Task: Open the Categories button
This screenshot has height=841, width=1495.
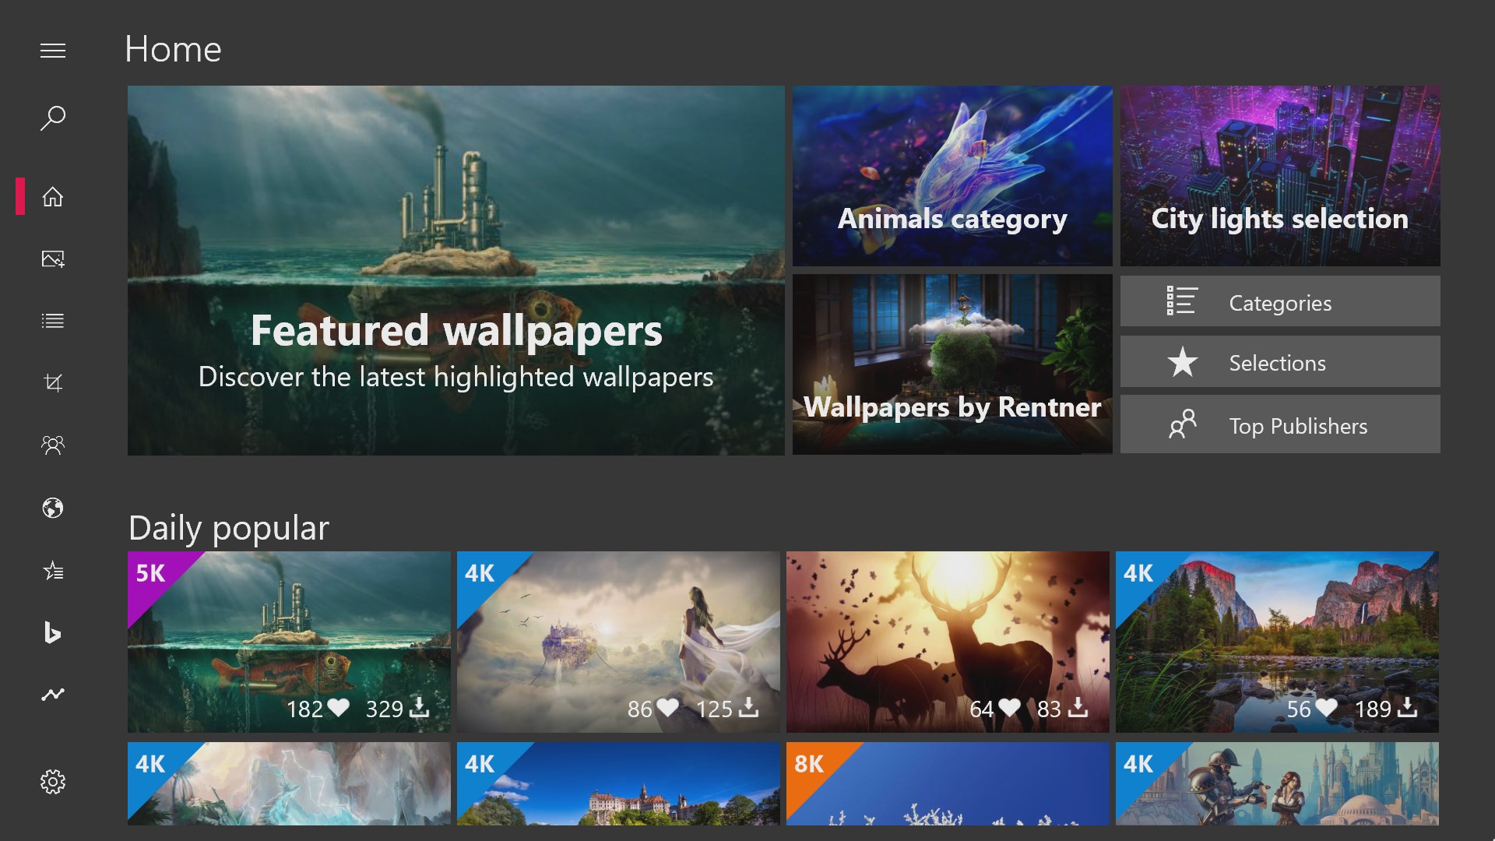Action: (x=1279, y=301)
